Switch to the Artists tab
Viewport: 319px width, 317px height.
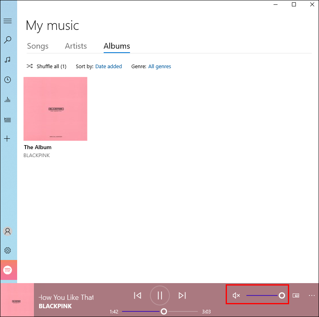click(76, 46)
